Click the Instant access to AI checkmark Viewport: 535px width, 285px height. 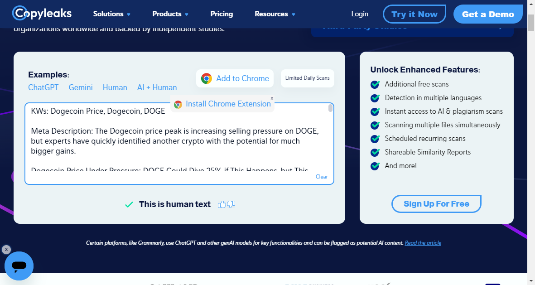[376, 111]
